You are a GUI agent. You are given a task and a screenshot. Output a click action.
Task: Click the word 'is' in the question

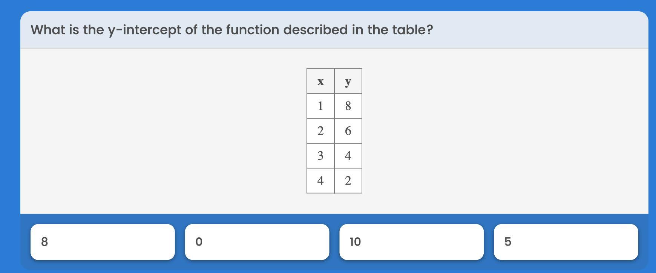point(74,30)
